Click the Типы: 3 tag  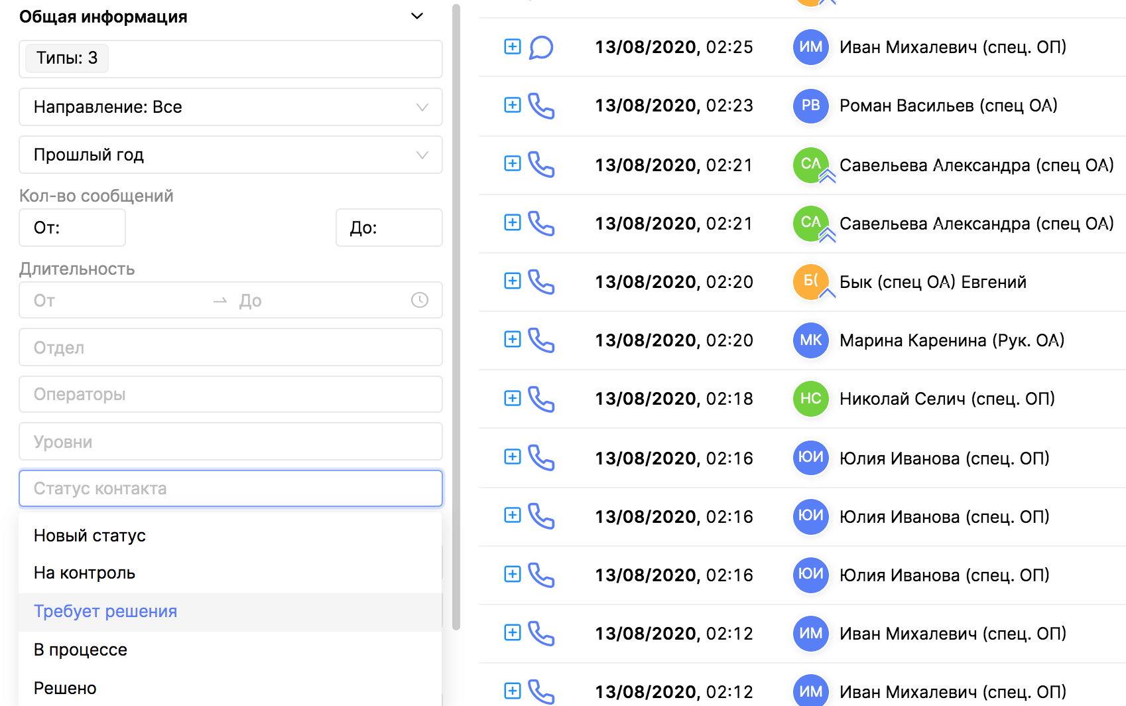(x=66, y=58)
